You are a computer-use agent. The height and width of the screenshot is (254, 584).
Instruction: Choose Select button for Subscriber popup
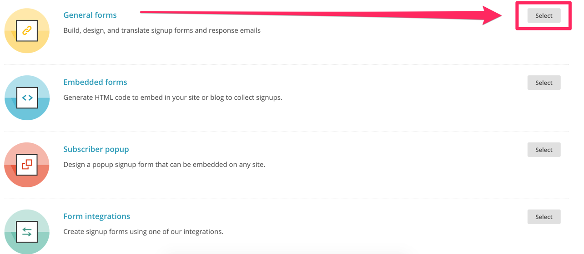click(544, 150)
